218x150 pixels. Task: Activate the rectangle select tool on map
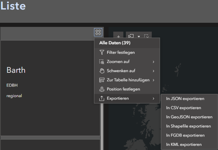pos(131,36)
